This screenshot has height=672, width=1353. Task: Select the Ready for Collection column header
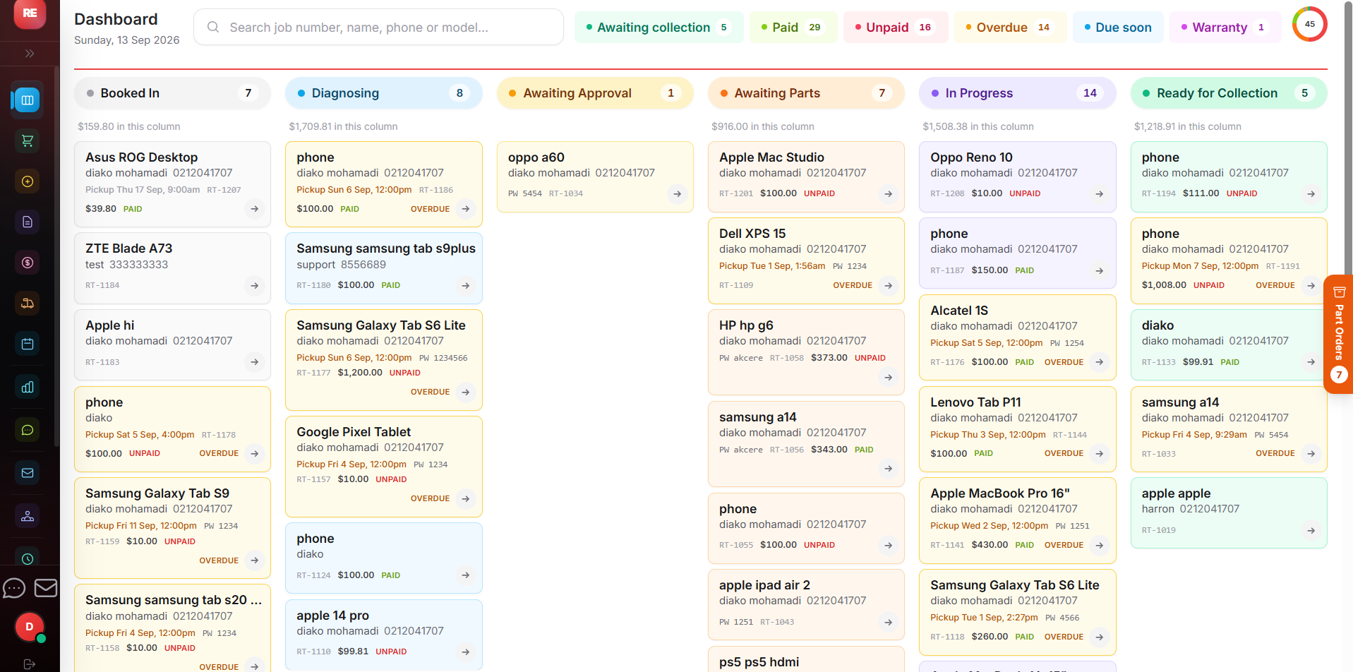(1229, 93)
